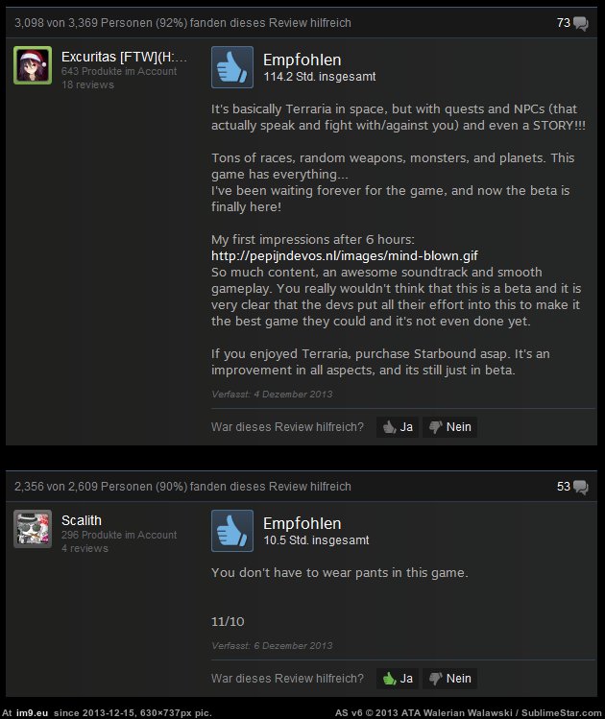Open Scalith profile avatar
Image resolution: width=605 pixels, height=719 pixels.
click(33, 529)
